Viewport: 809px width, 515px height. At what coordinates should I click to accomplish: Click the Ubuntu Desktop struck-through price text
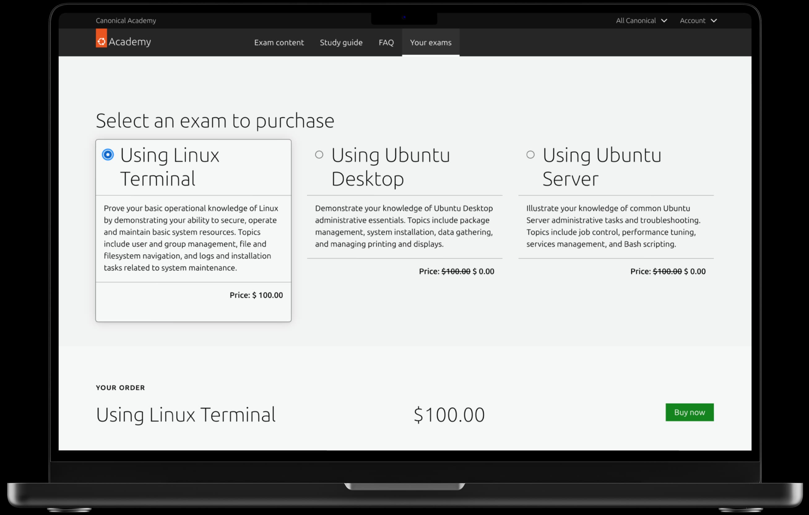(x=456, y=271)
